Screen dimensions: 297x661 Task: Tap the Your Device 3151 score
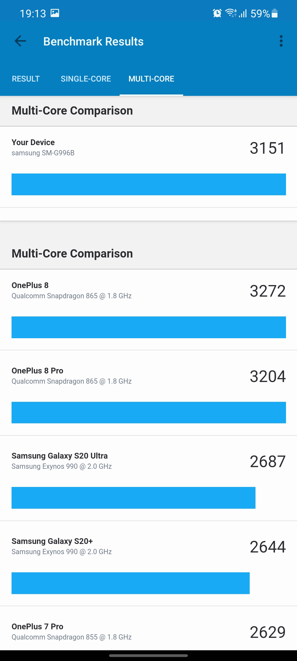click(x=267, y=148)
